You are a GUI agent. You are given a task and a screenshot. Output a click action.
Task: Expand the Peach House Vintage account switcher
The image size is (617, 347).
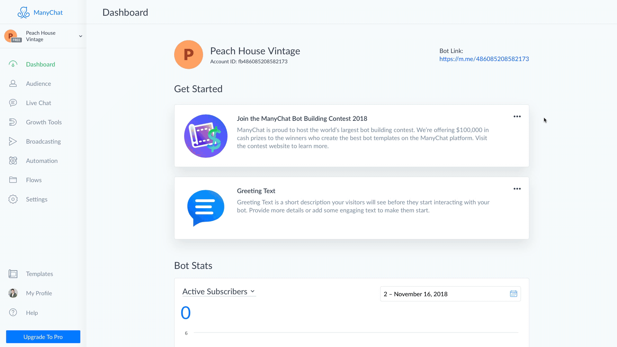[80, 36]
